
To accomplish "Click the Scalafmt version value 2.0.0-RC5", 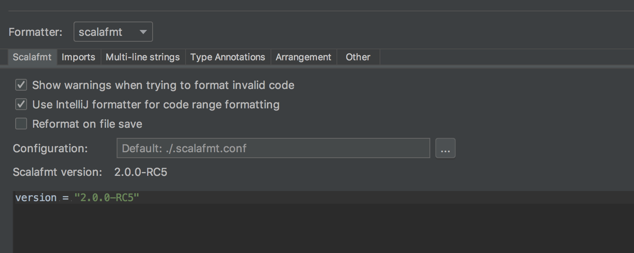I will tap(140, 172).
